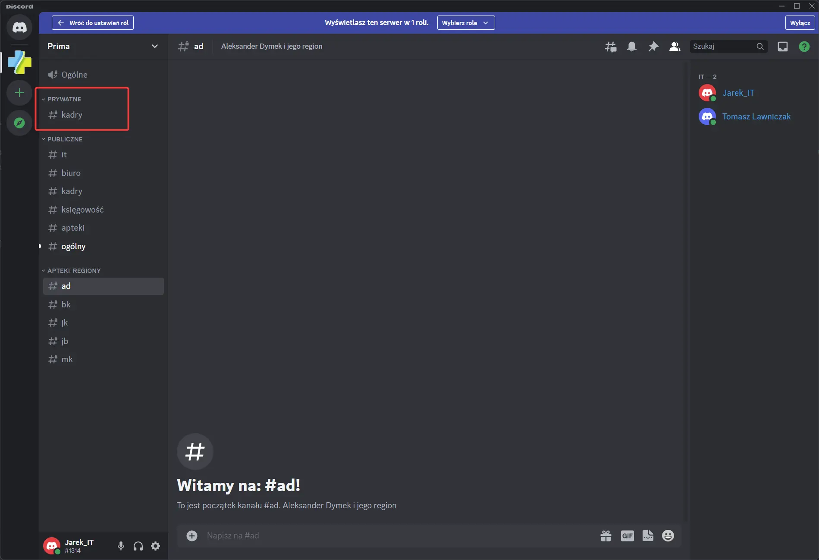Open public kadry channel under PUBLICZNE
The image size is (819, 560).
tap(104, 191)
